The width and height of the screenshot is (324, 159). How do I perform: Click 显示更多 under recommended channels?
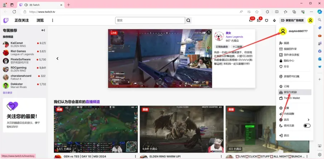(x=8, y=92)
